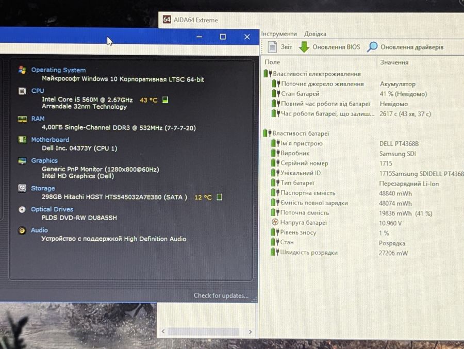
Task: Click the Motherboard icon in Speccy
Action: (x=22, y=139)
